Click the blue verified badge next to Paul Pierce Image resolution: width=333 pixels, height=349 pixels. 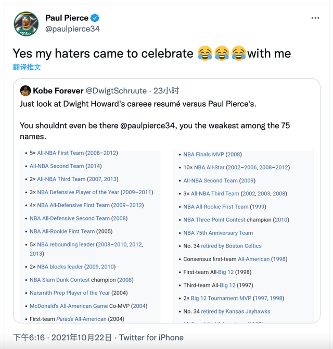point(95,18)
